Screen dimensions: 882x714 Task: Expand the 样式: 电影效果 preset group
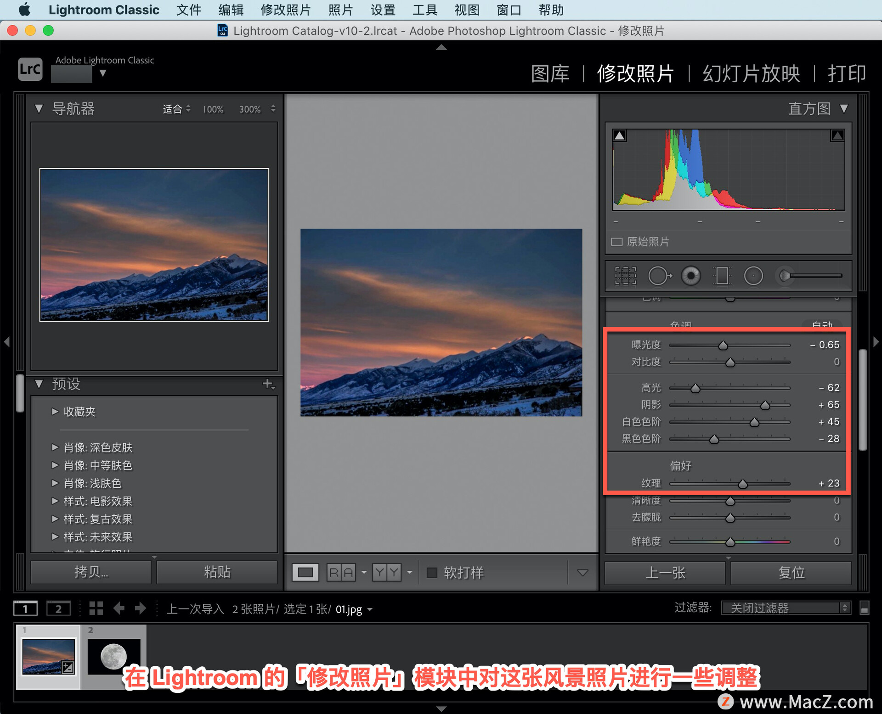pyautogui.click(x=55, y=501)
